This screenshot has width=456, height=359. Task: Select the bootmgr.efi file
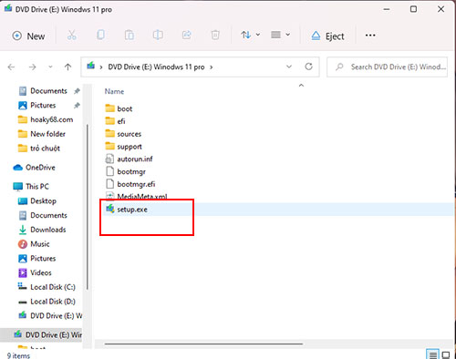click(x=130, y=184)
